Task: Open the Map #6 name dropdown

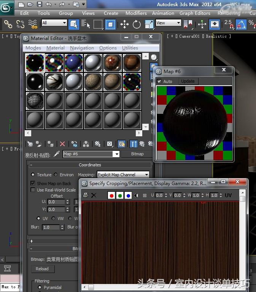Action: [x=117, y=154]
